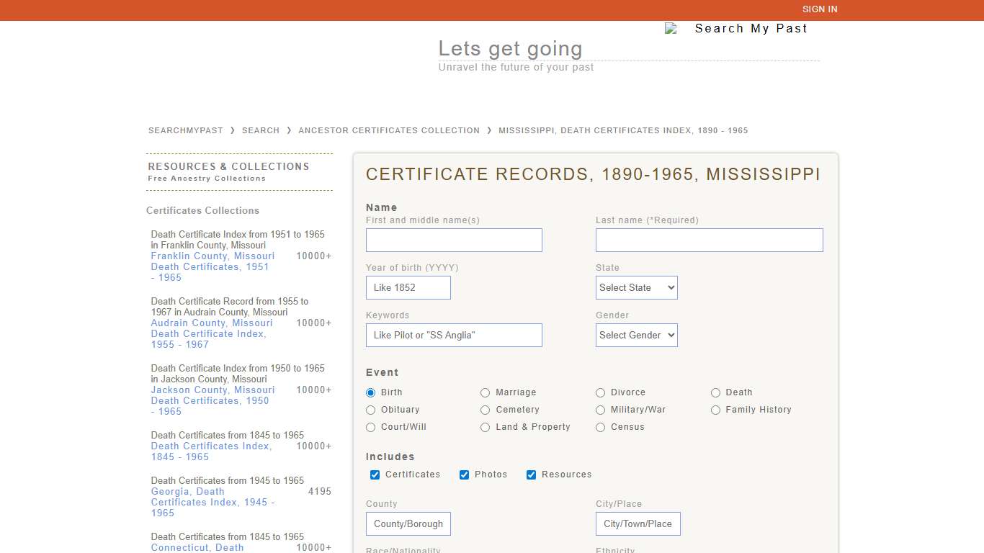The height and width of the screenshot is (553, 984).
Task: Click the SIGN IN link
Action: pyautogui.click(x=820, y=9)
